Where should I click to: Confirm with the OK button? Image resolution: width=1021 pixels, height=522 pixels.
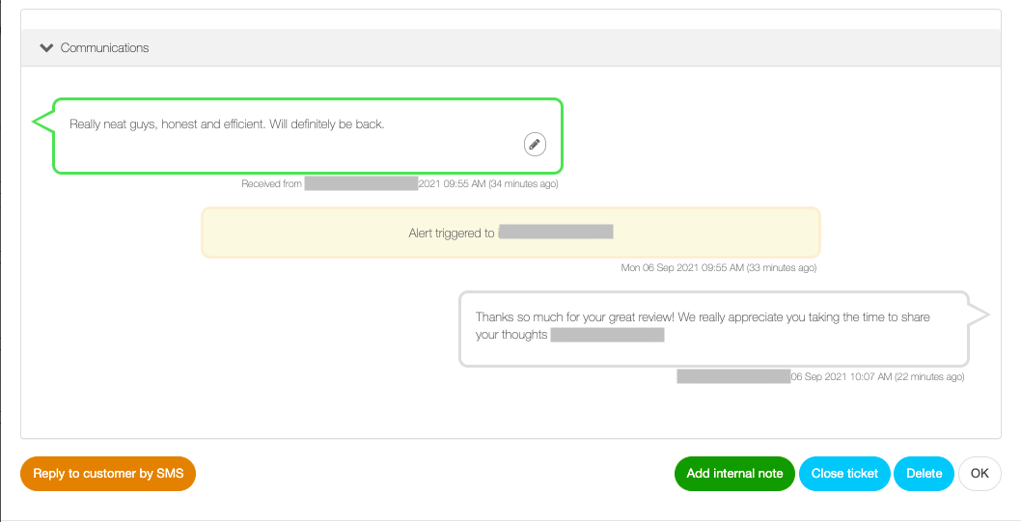point(980,473)
